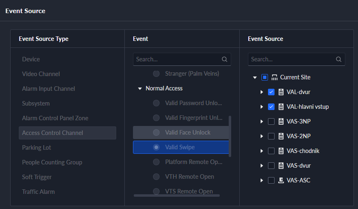Click the Event vertical scrollbar

pyautogui.click(x=230, y=136)
